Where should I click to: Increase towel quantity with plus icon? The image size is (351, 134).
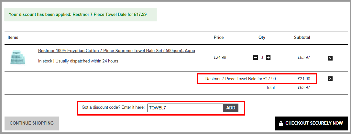point(268,58)
